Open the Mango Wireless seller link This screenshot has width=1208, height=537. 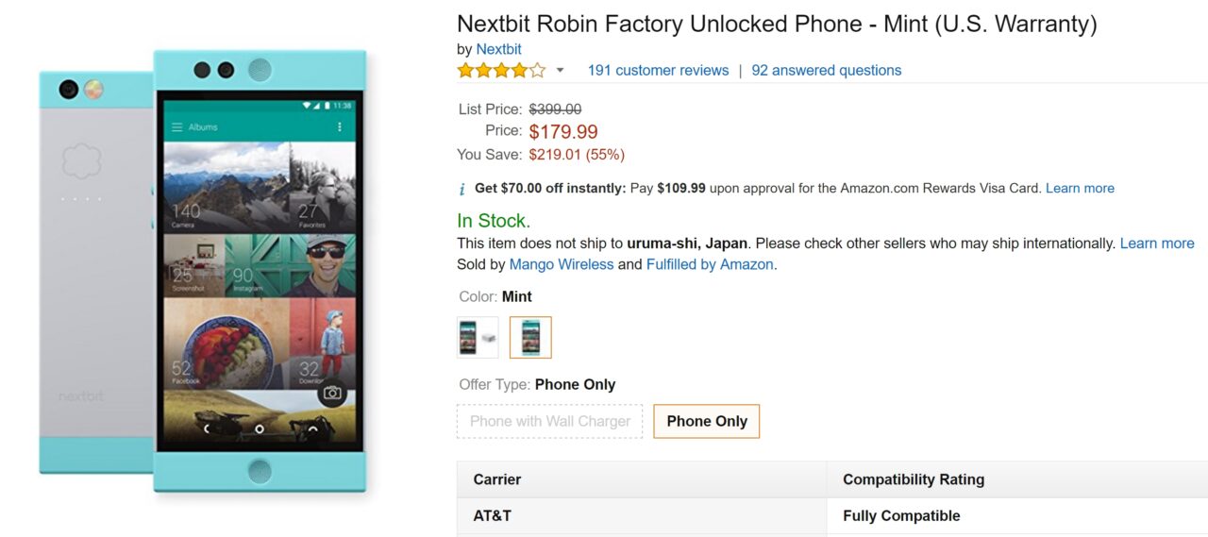pyautogui.click(x=561, y=265)
